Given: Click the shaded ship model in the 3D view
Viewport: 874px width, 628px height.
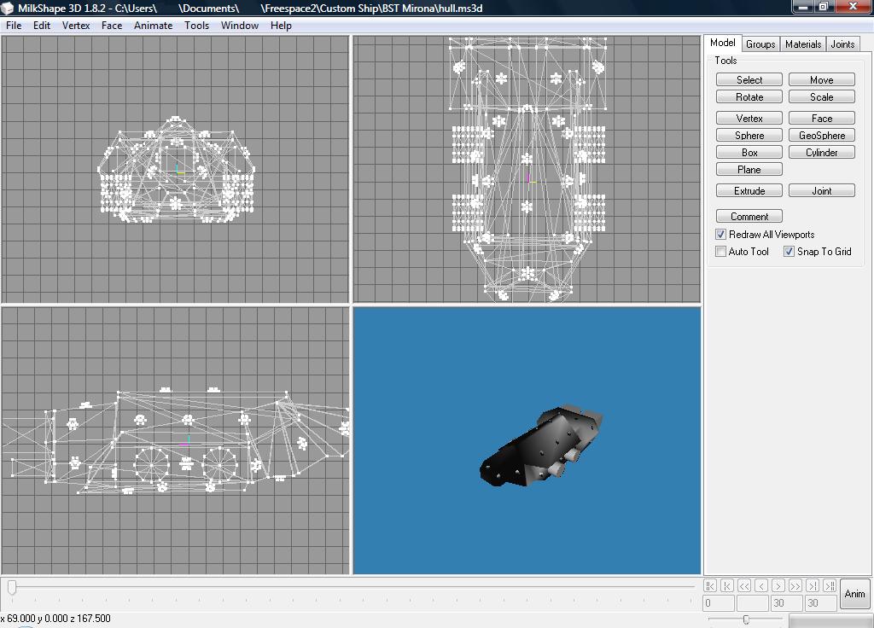Looking at the screenshot, I should click(x=540, y=447).
